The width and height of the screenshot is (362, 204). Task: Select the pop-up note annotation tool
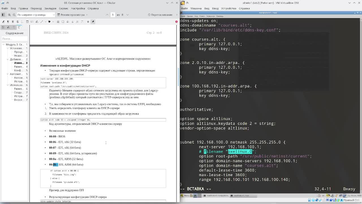tap(32, 22)
